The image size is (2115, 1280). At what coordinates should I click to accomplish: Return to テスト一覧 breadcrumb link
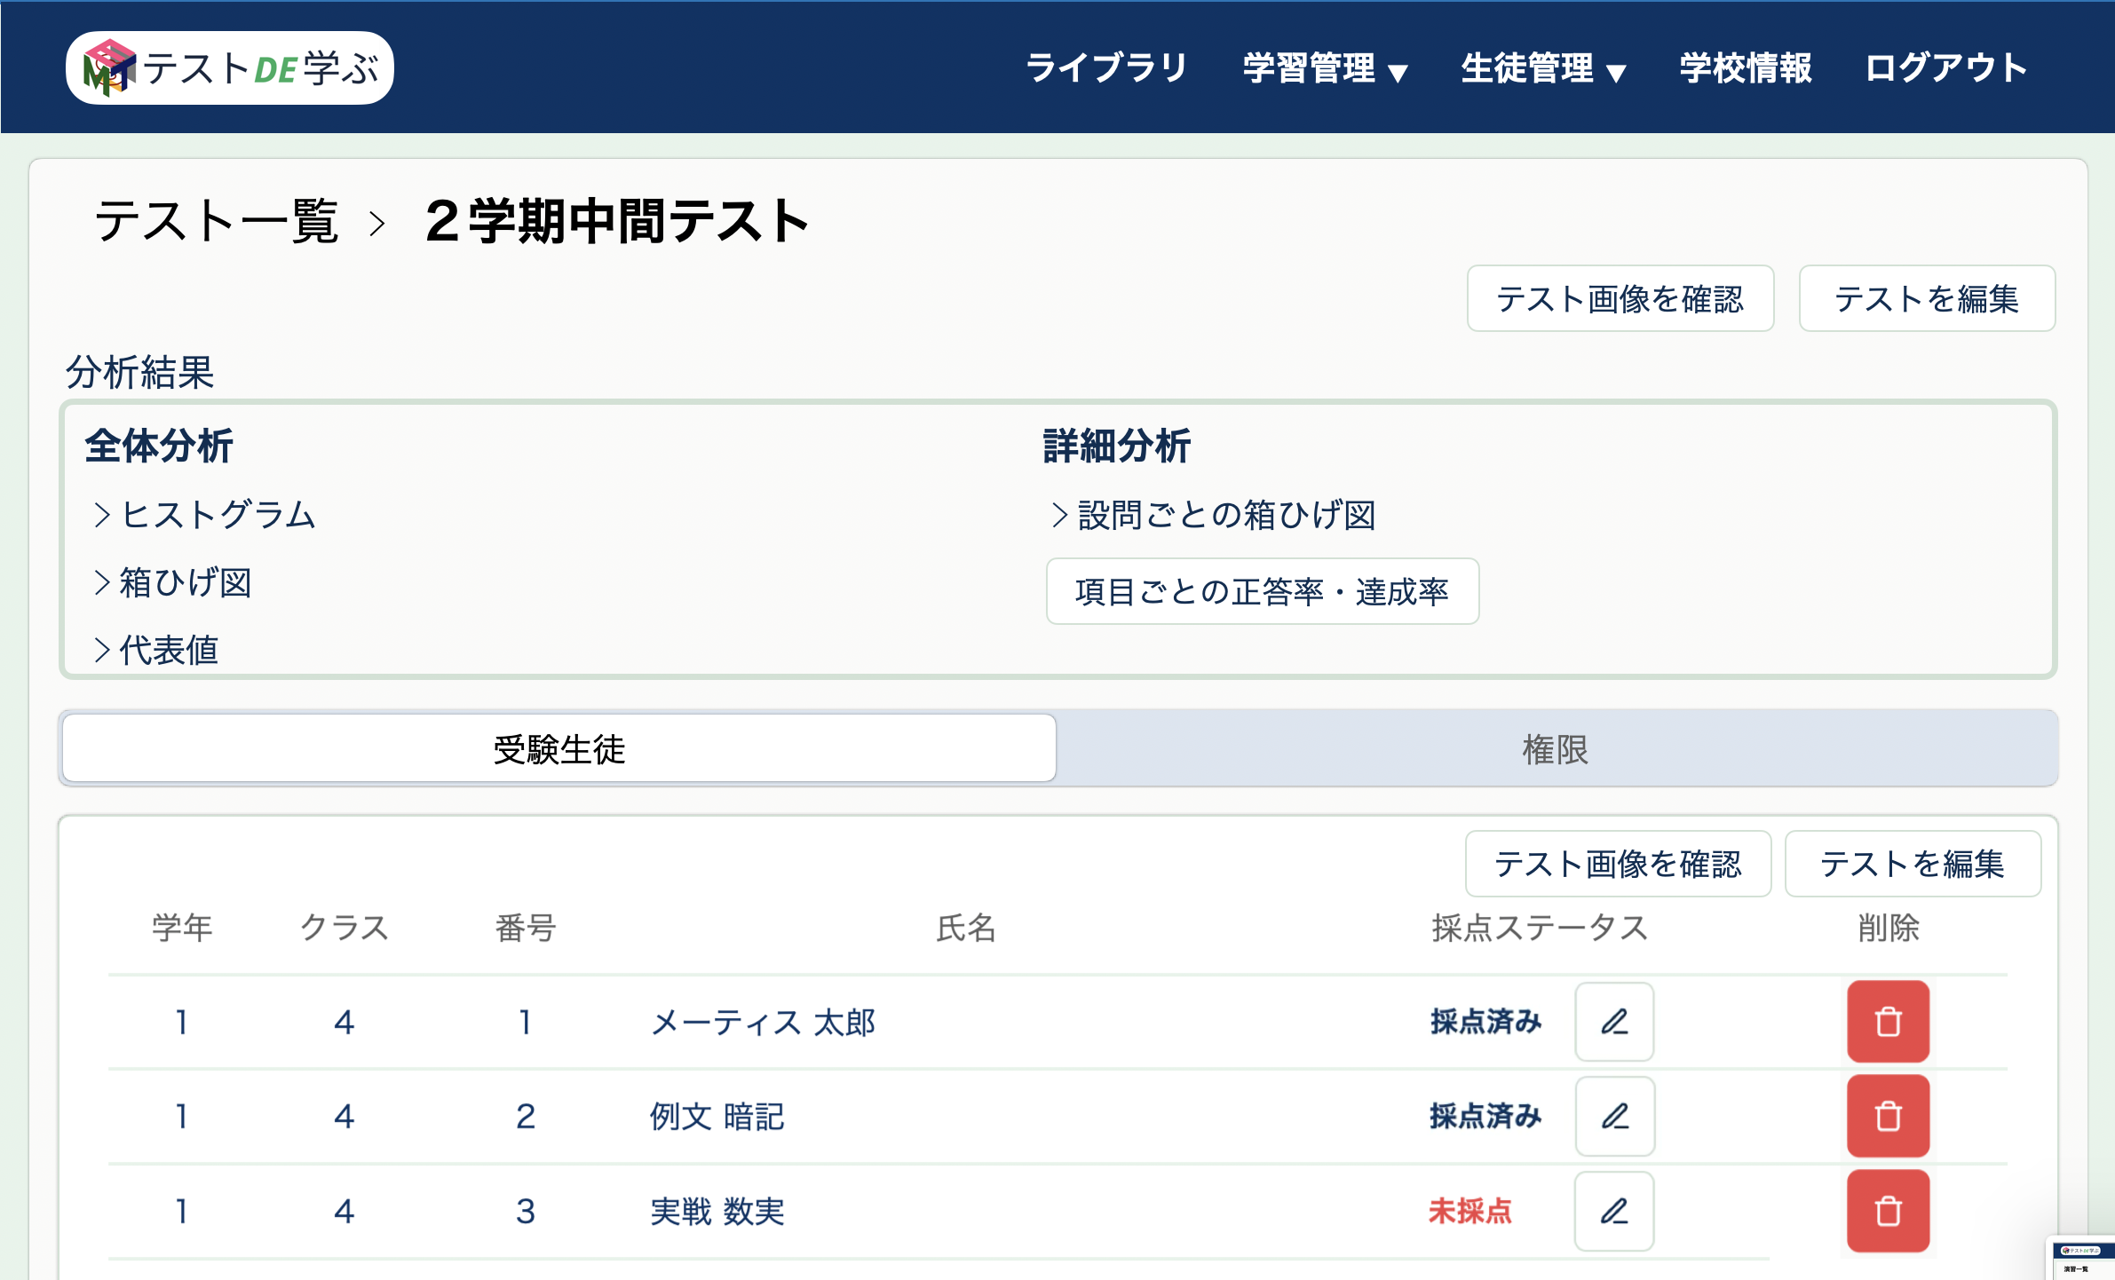click(x=217, y=221)
